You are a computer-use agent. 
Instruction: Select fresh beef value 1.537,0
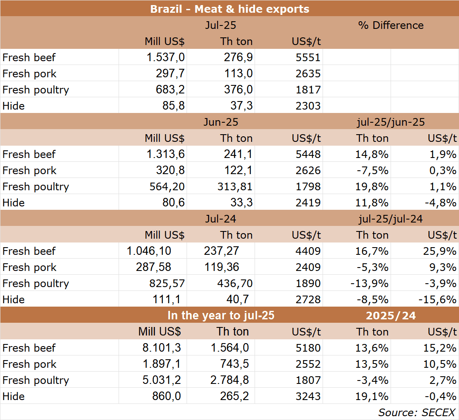(164, 57)
